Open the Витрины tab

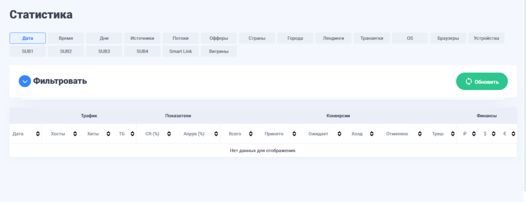(219, 52)
